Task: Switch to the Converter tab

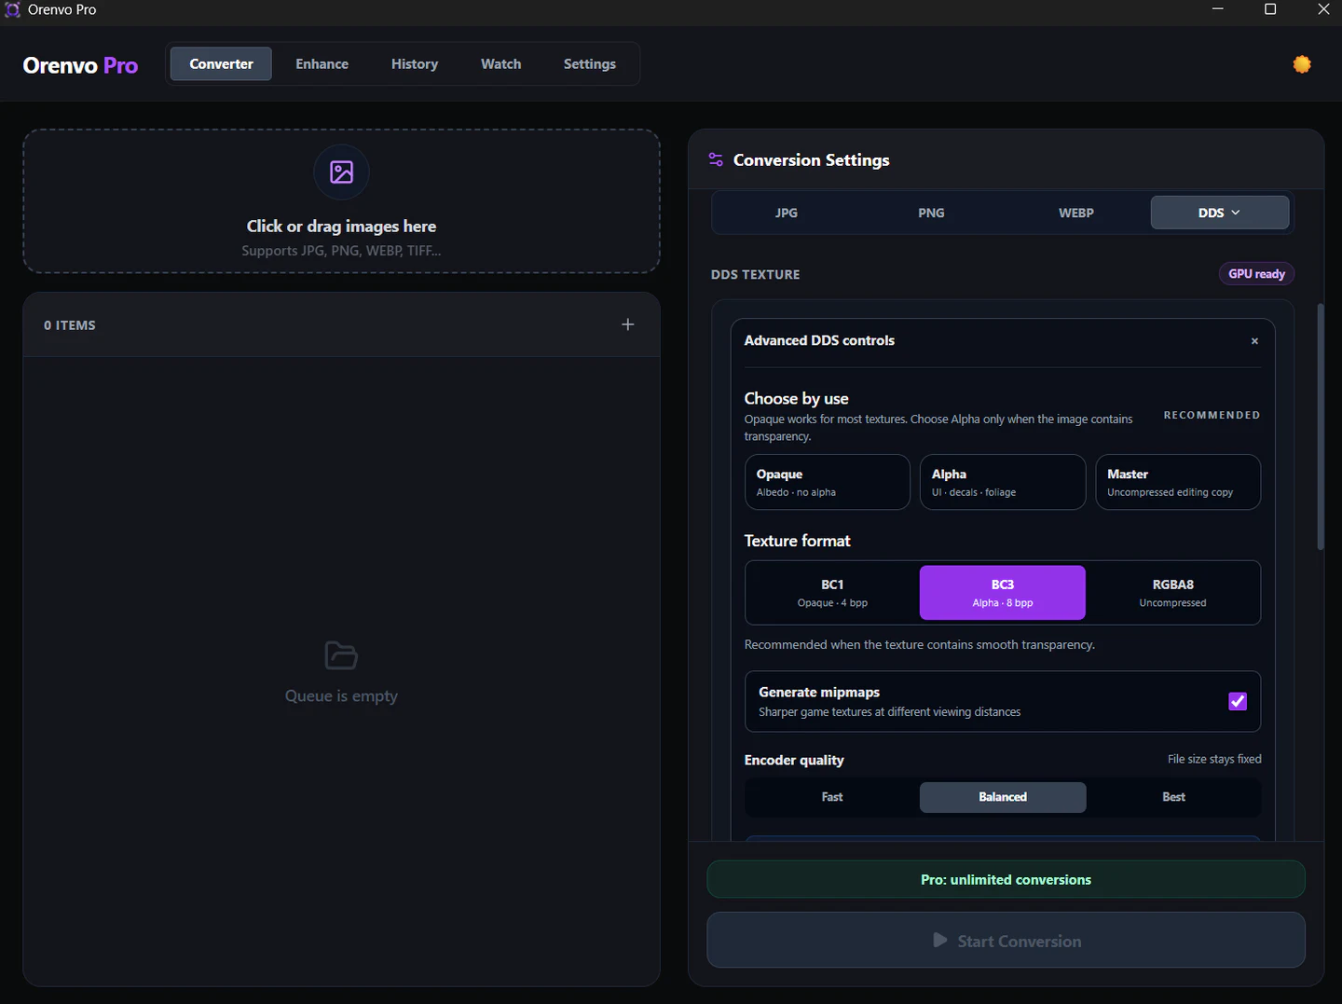Action: click(221, 64)
